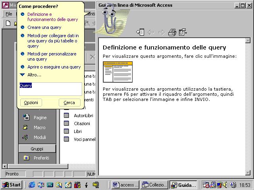
Task: Click the Help pane scroll down arrow
Action: tap(248, 173)
